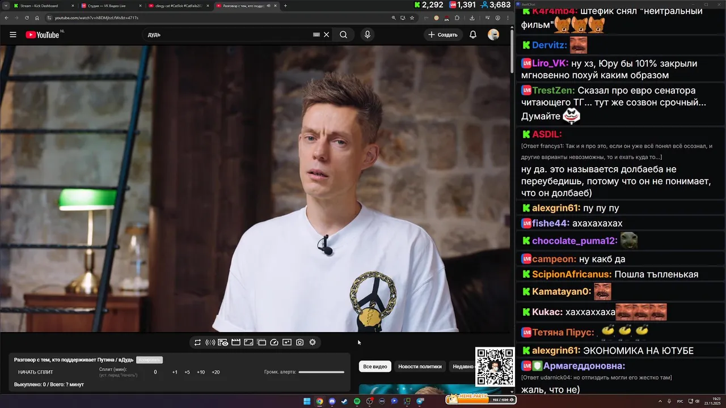Clear the search box with the X icon
Image resolution: width=726 pixels, height=408 pixels.
click(326, 35)
